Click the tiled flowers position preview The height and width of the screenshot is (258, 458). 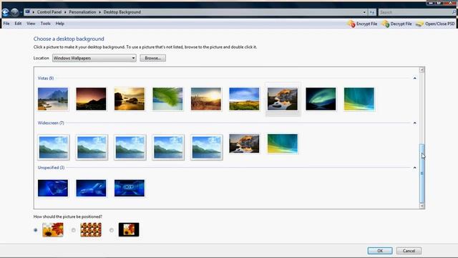pyautogui.click(x=91, y=229)
